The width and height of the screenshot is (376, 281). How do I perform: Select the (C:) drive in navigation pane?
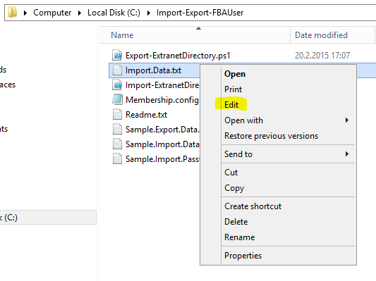click(x=48, y=218)
